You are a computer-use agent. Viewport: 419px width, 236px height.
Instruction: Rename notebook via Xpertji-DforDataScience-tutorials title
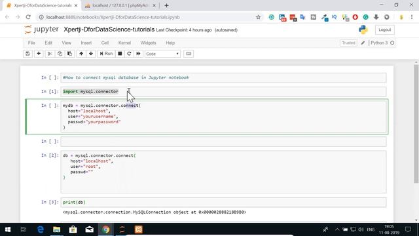click(x=109, y=29)
